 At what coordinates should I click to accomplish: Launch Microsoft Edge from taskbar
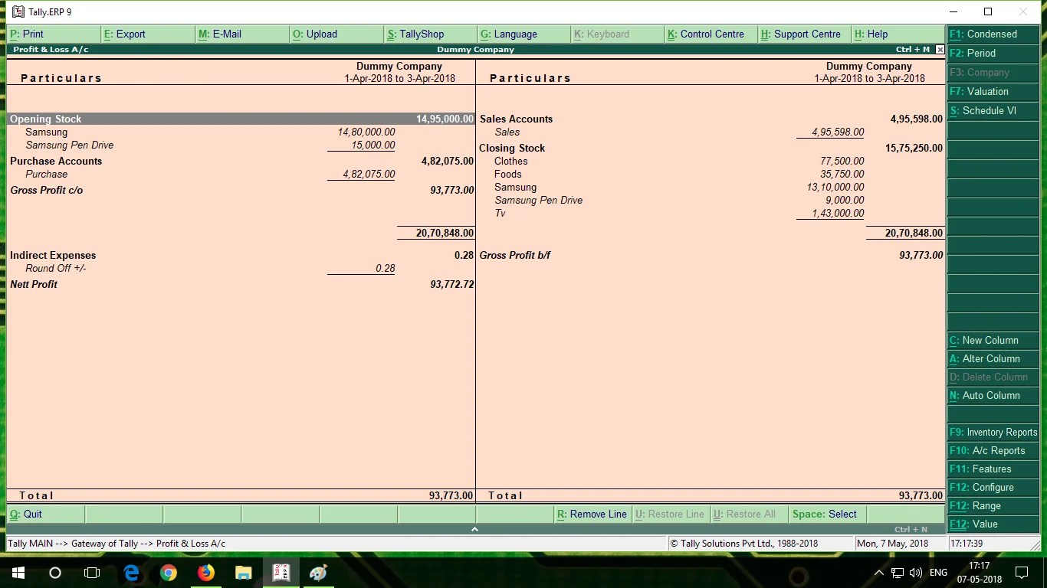[131, 573]
